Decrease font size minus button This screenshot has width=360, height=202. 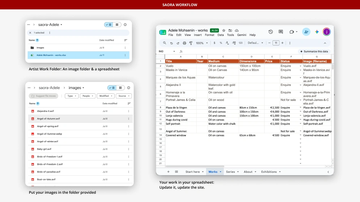coord(269,43)
